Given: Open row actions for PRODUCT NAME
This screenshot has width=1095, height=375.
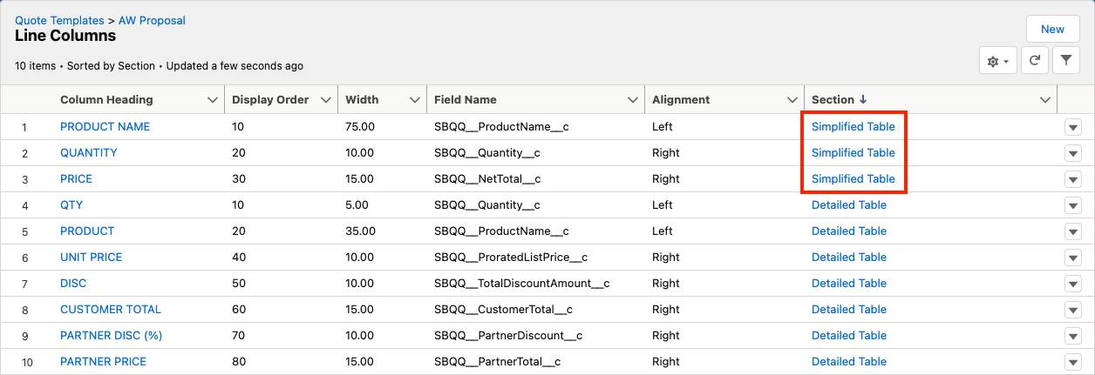Looking at the screenshot, I should (x=1072, y=127).
